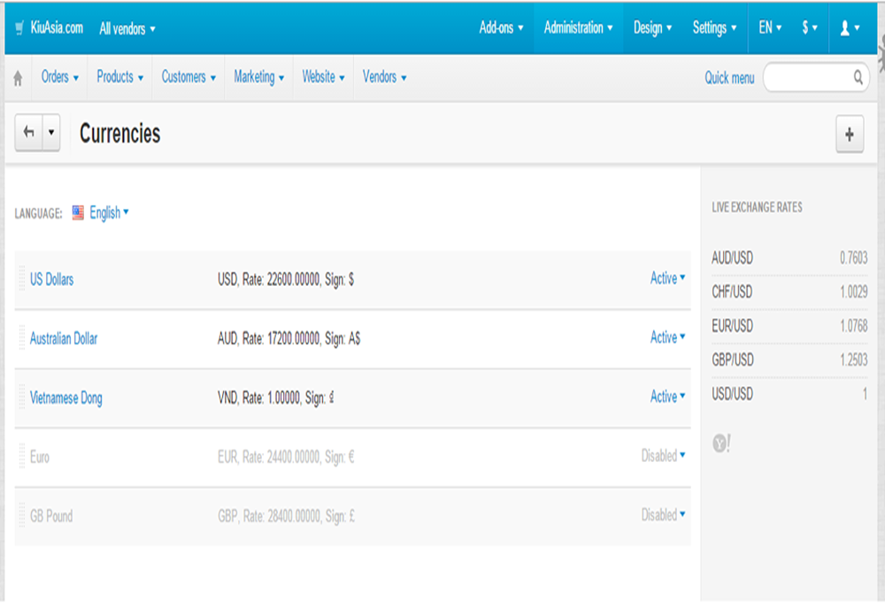This screenshot has height=615, width=885.
Task: Open the user profile icon menu
Action: point(850,27)
